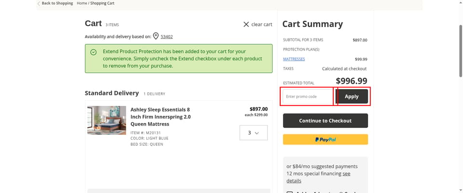Open the mattress product thumbnail
463x193 pixels.
107,120
